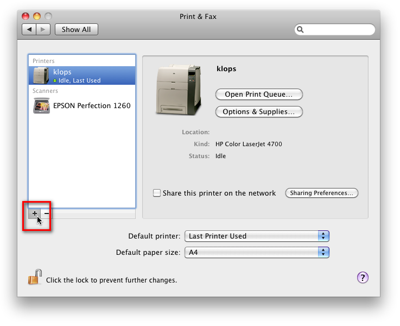Open Print Queue for klops
Screen dimensions: 400x326
(x=259, y=94)
